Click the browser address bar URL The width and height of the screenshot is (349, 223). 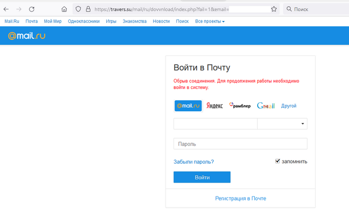pyautogui.click(x=162, y=9)
